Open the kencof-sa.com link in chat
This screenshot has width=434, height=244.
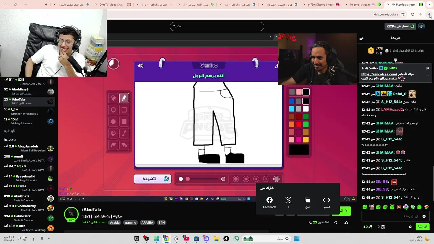tap(379, 74)
